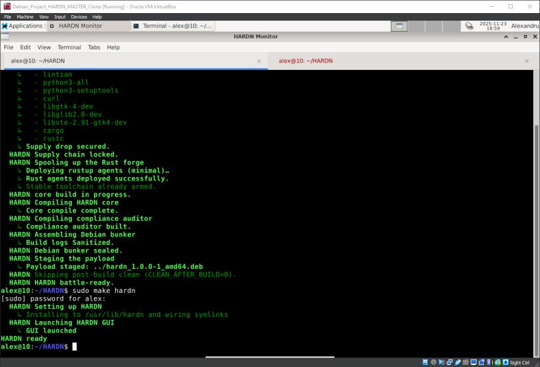Switch to HARDN Monitor taskbar button
Screen dimensions: 540x367
89,26
